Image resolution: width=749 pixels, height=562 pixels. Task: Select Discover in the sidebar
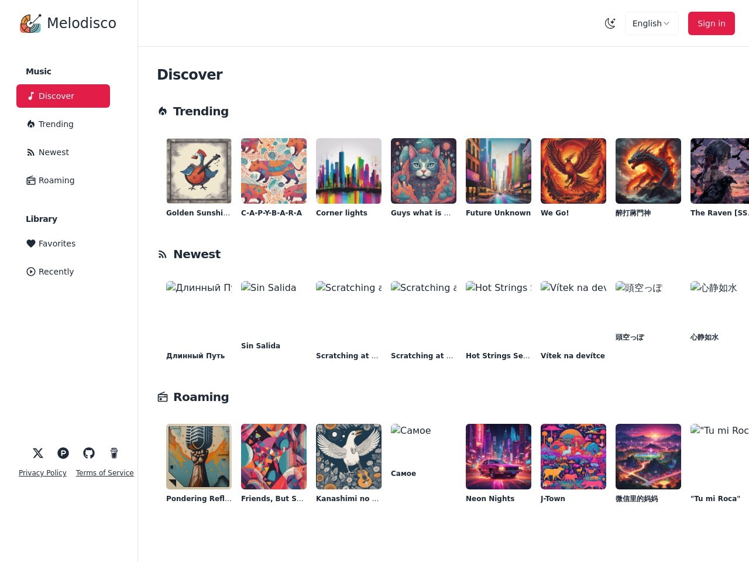pyautogui.click(x=63, y=96)
